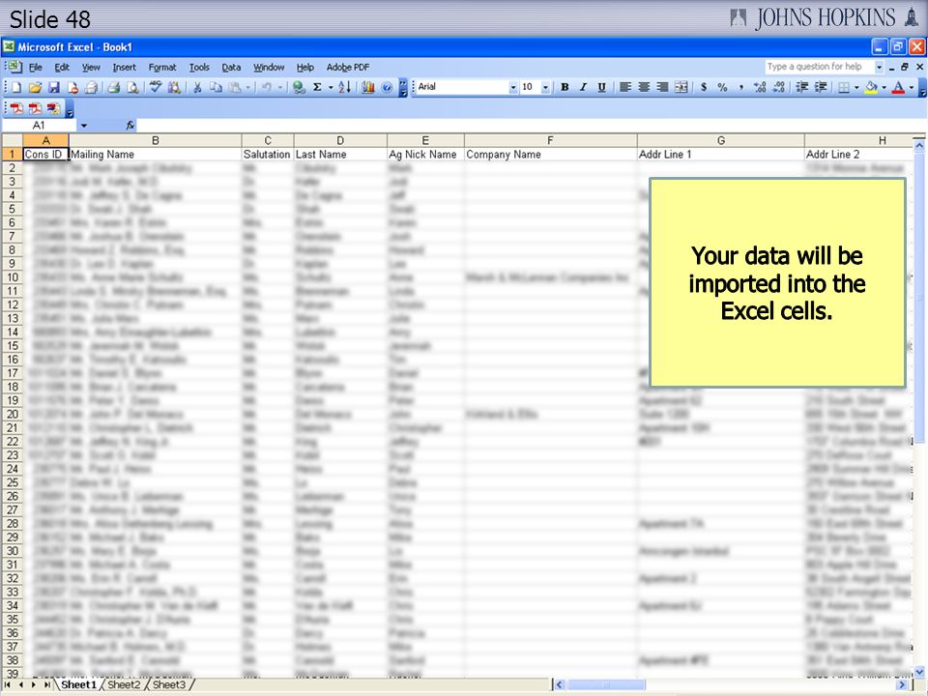Open the font size 10 dropdown

(545, 88)
